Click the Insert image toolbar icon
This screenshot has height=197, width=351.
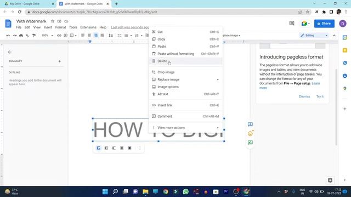[x=72, y=36]
